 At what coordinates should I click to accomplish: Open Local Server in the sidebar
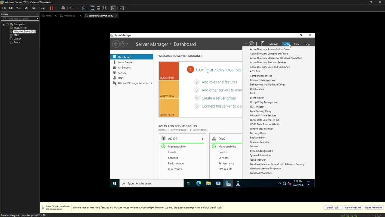(131, 62)
